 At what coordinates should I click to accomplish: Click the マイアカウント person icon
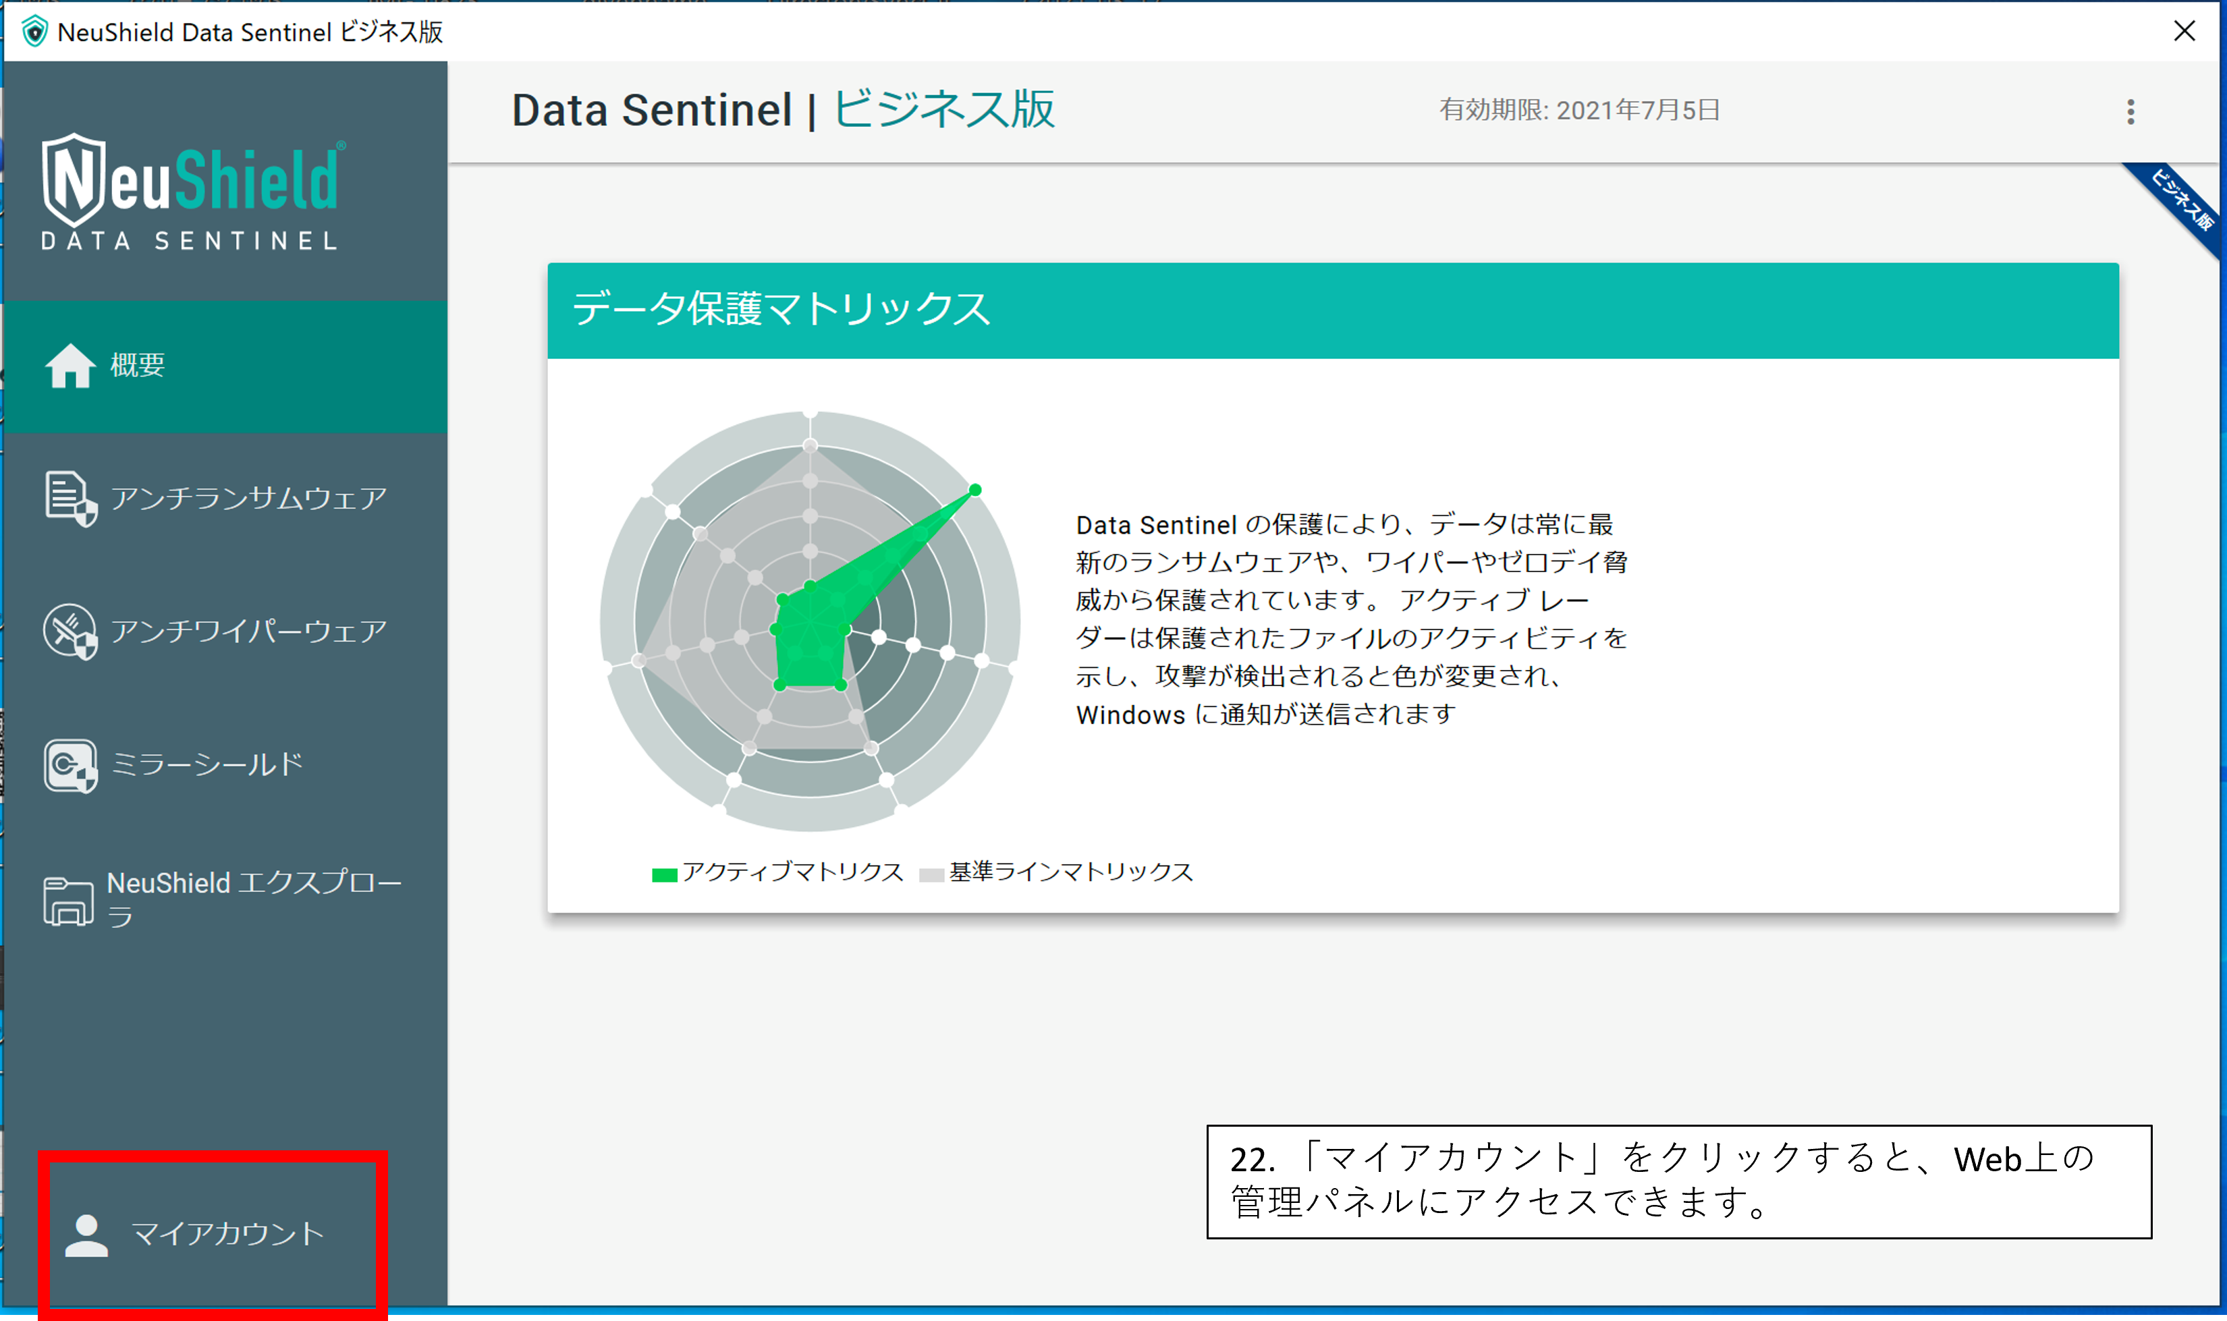(x=86, y=1235)
